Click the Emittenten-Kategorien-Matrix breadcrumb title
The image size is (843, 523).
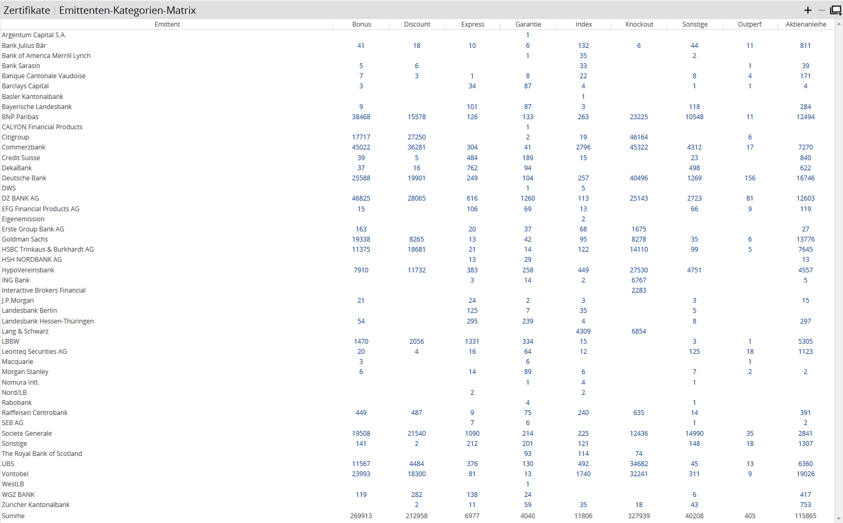click(x=127, y=10)
